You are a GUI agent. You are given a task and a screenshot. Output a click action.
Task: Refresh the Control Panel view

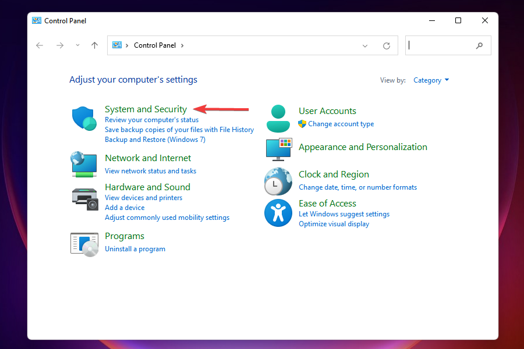click(x=387, y=46)
